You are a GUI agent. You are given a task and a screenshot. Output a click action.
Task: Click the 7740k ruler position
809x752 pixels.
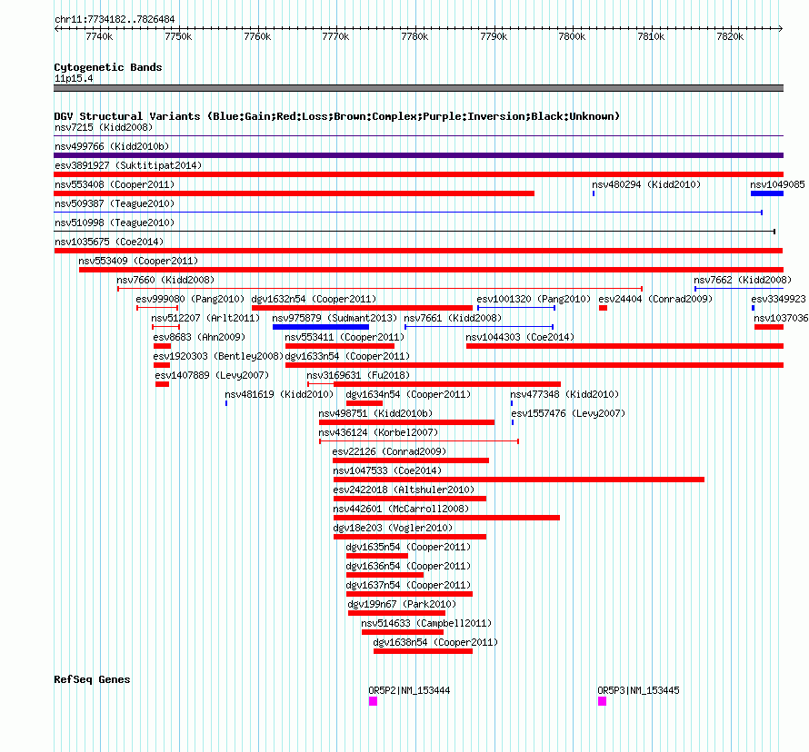[x=100, y=36]
